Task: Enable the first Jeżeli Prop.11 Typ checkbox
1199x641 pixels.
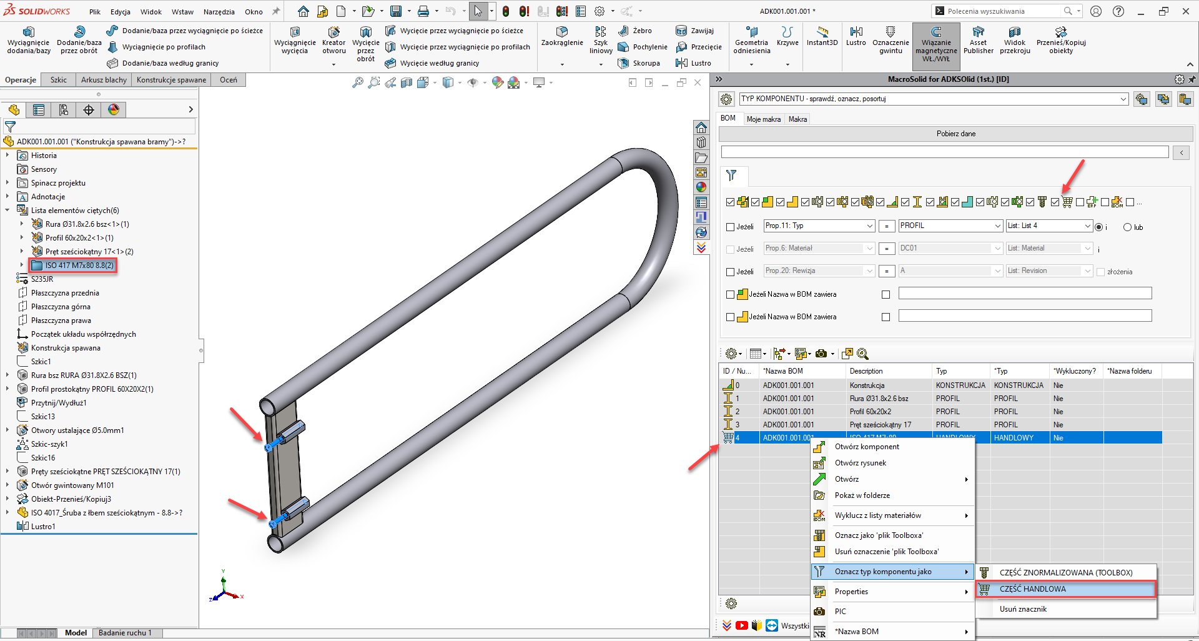Action: click(730, 227)
